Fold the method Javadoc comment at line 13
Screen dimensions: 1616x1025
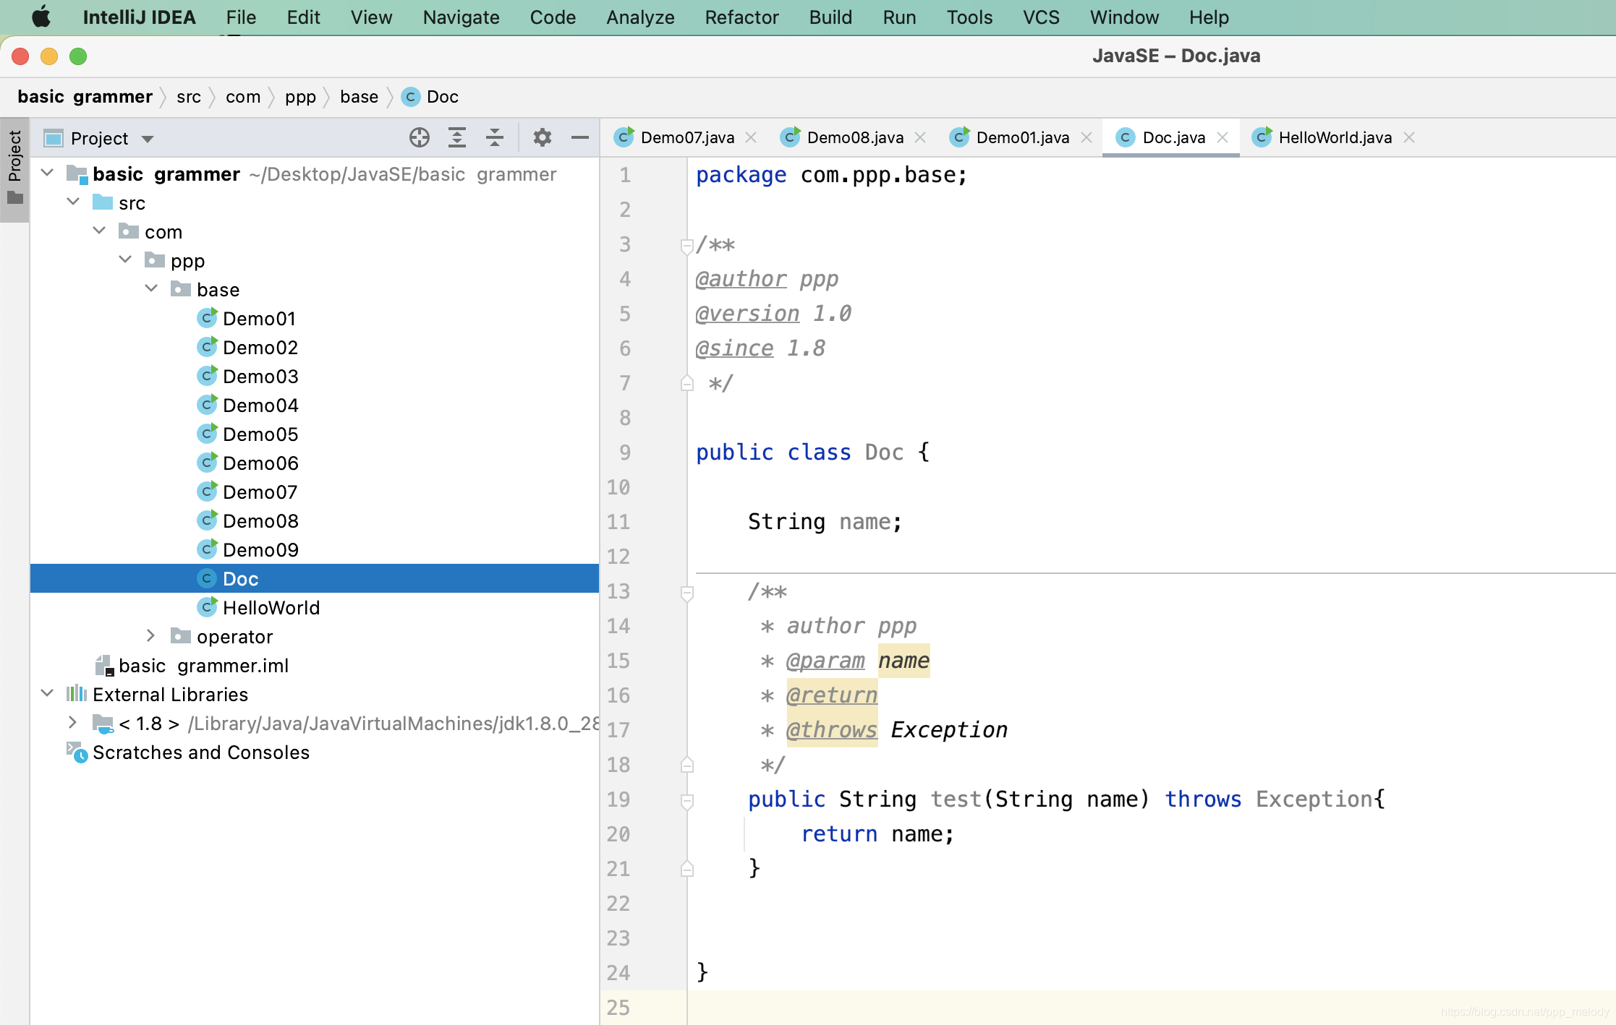(687, 593)
